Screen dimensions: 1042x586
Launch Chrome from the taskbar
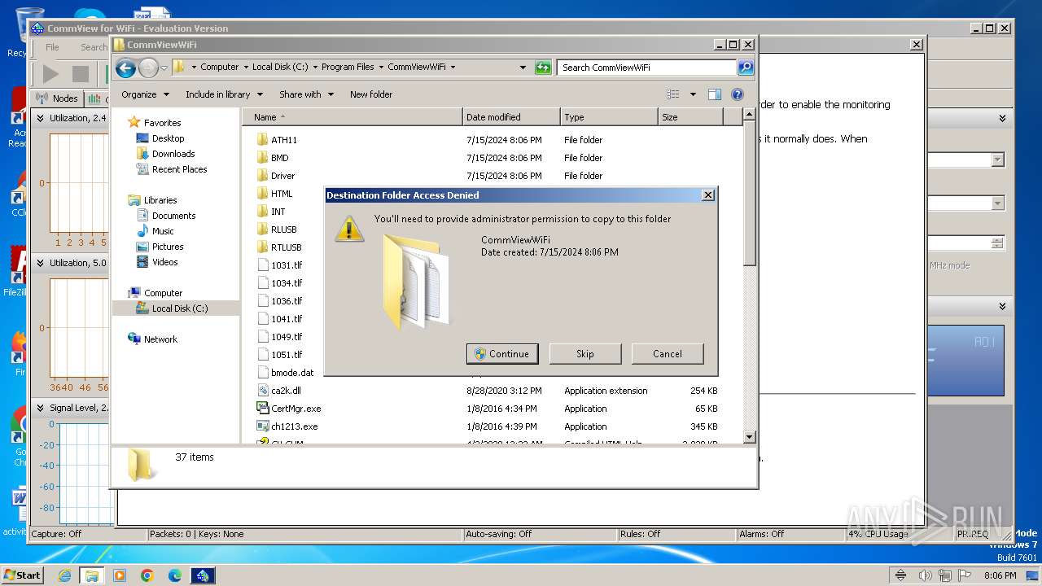pyautogui.click(x=147, y=575)
